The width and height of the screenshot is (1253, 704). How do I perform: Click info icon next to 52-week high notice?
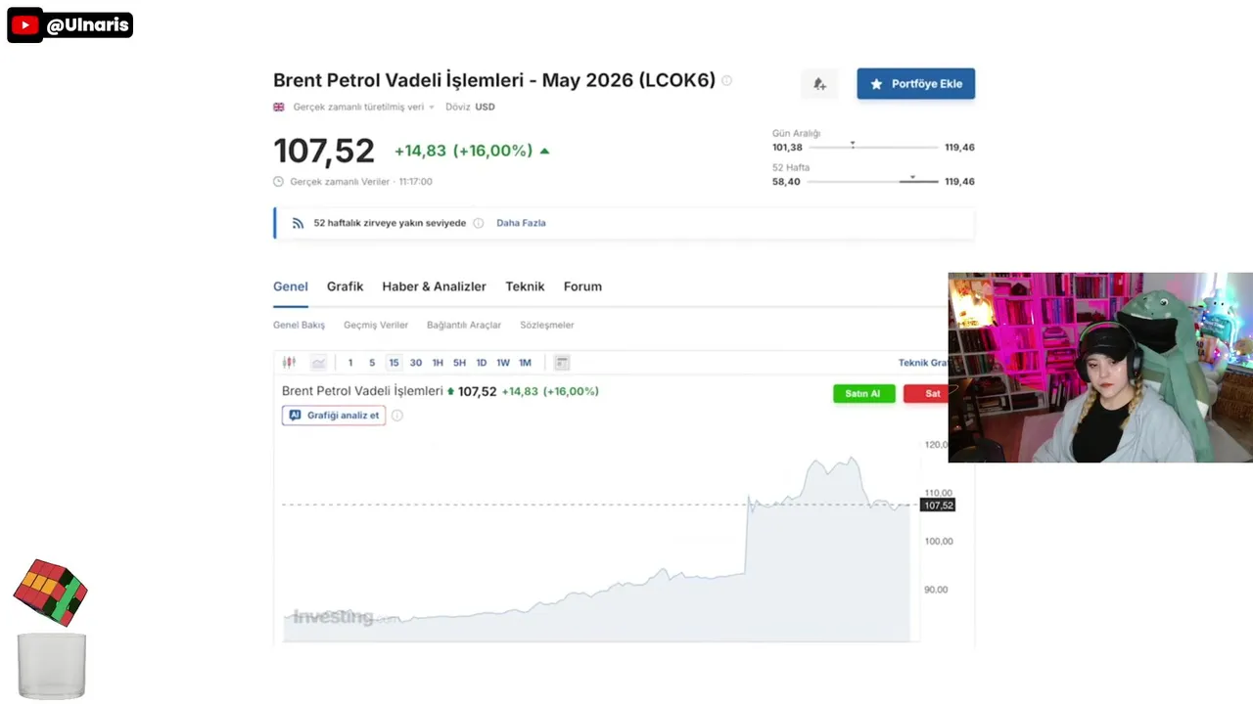coord(479,223)
